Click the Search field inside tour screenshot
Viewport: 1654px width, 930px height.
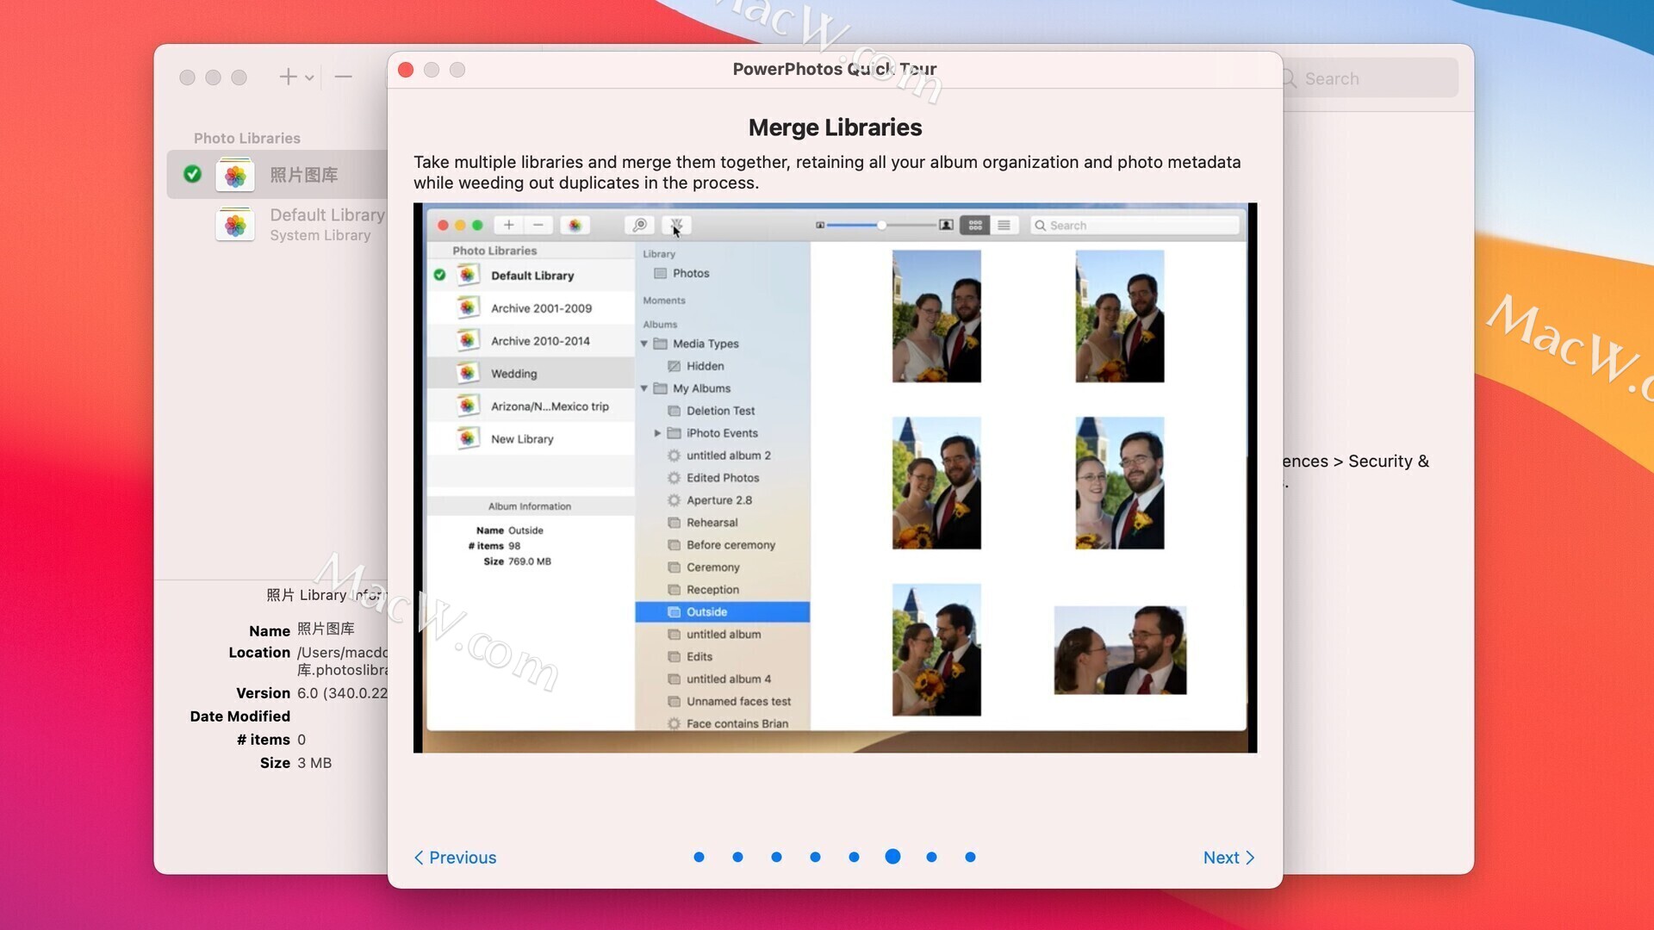point(1135,226)
